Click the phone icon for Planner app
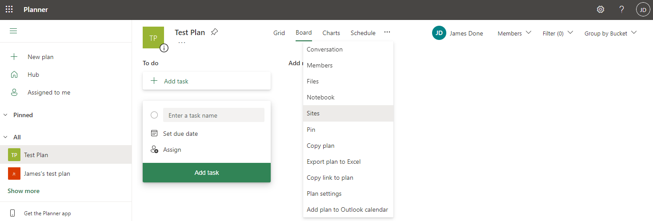The width and height of the screenshot is (653, 221). pyautogui.click(x=12, y=213)
